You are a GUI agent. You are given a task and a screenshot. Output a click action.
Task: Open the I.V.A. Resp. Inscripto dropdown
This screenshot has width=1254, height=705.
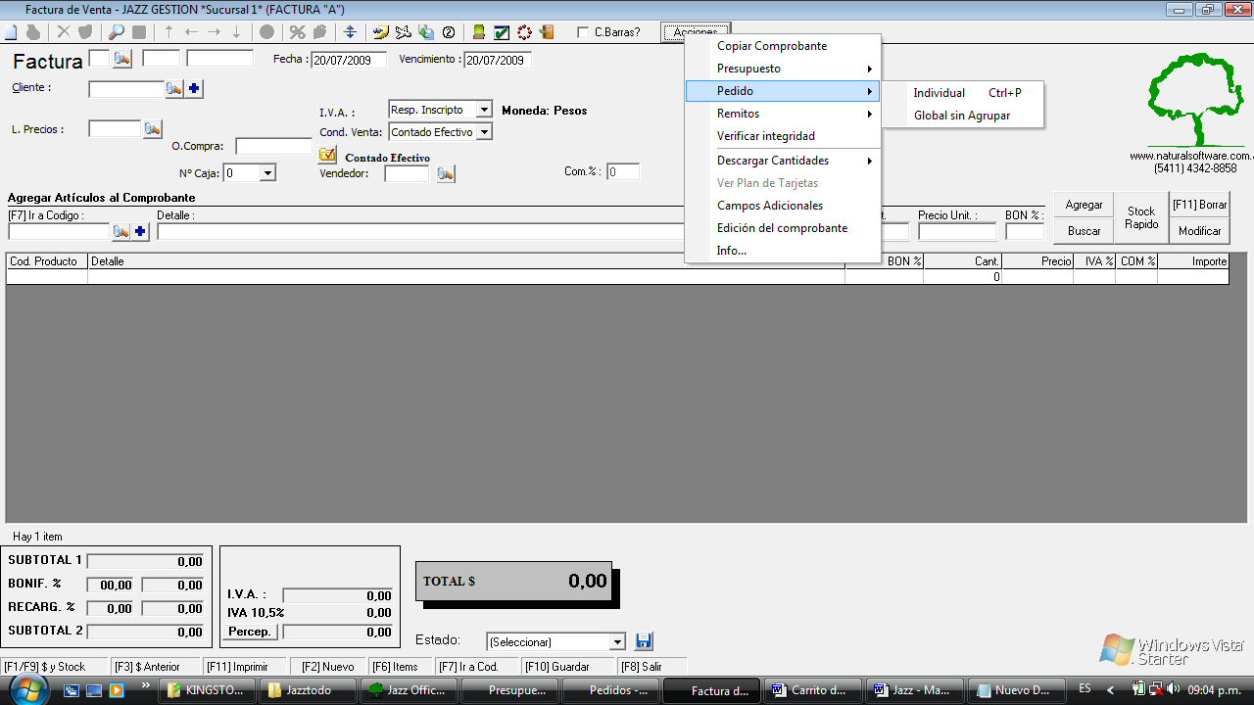pyautogui.click(x=484, y=110)
